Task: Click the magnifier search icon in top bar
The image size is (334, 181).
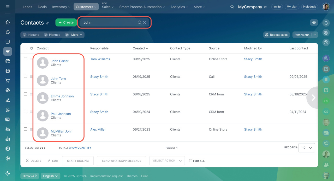Action: [x=232, y=7]
